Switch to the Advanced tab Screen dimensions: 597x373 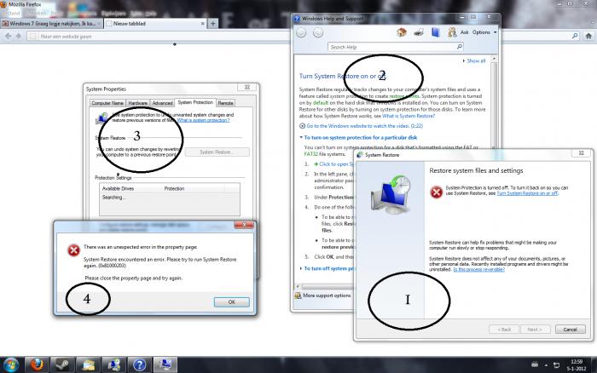[162, 103]
